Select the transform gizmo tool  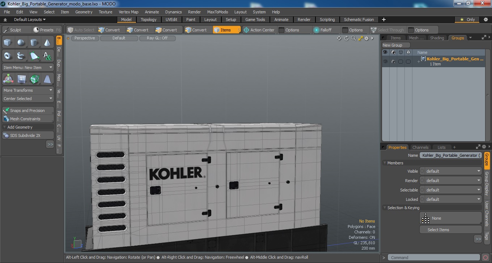[8, 79]
